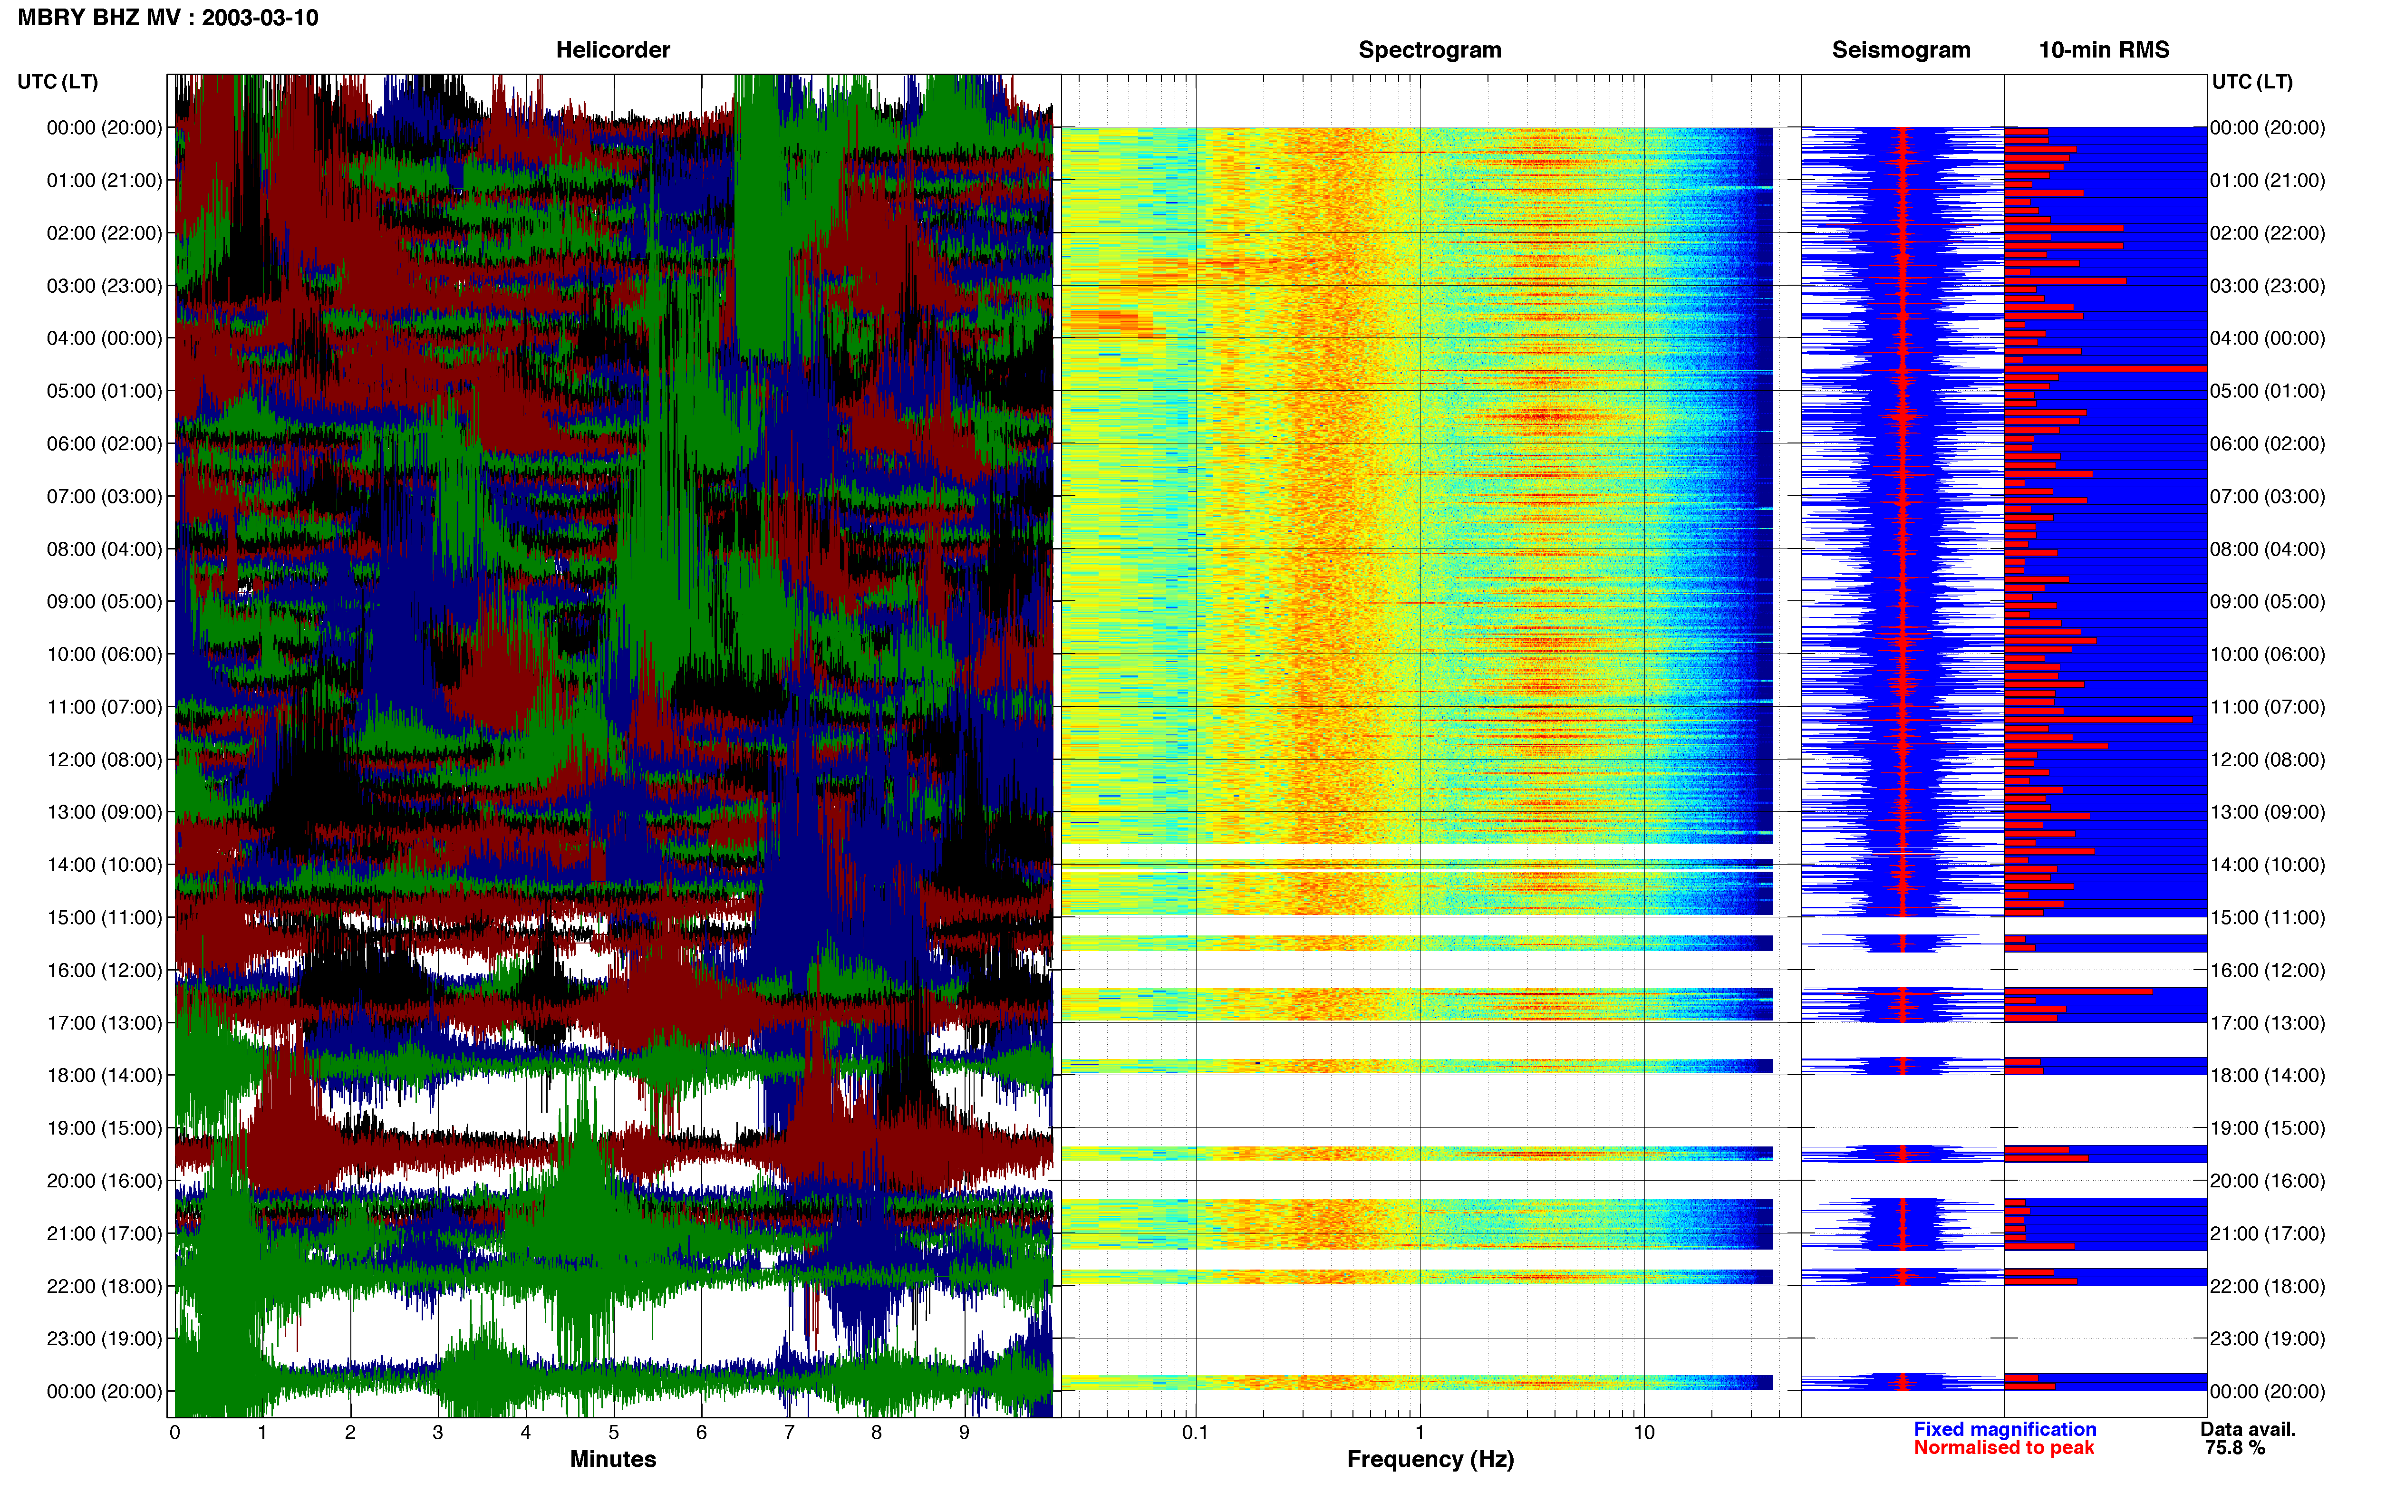Click the '0' tick on Minutes axis

174,1433
